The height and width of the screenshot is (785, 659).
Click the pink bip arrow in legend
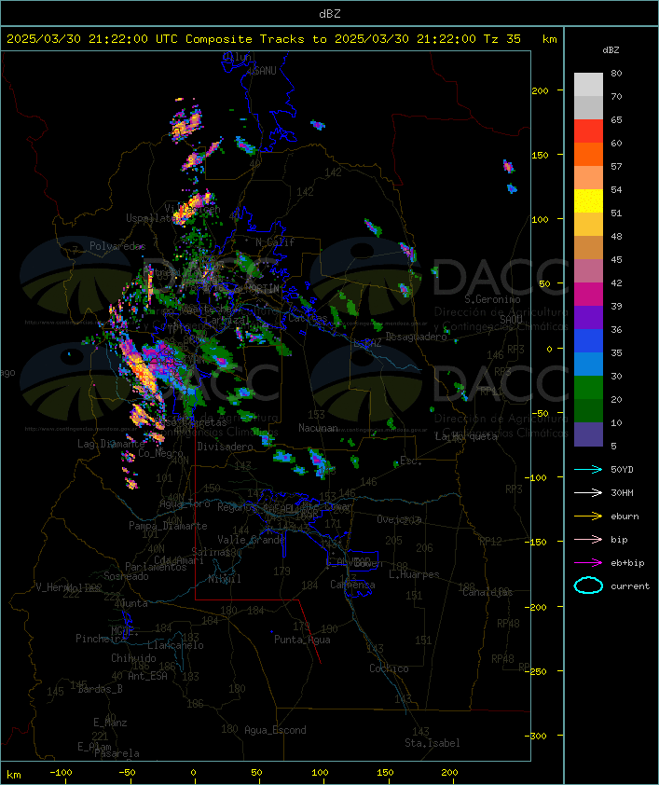(x=588, y=539)
